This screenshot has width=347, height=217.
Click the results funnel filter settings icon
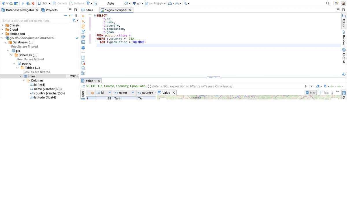click(x=325, y=86)
